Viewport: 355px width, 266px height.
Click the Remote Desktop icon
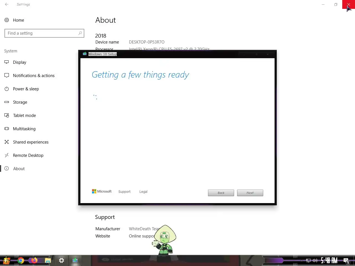point(7,155)
